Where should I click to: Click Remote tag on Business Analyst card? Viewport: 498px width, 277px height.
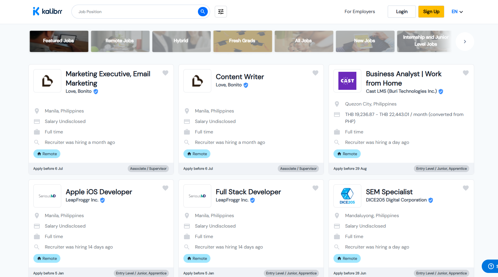click(x=347, y=154)
